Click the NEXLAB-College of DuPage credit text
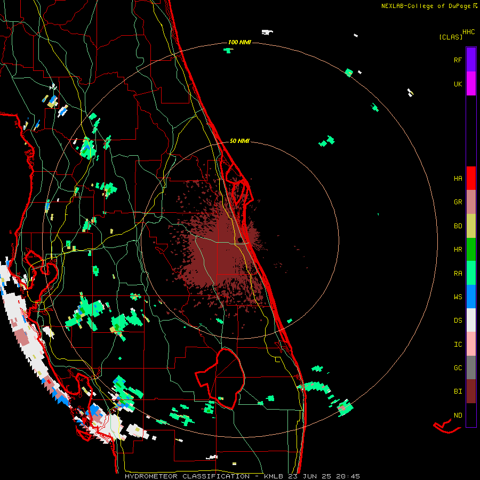 (x=426, y=6)
